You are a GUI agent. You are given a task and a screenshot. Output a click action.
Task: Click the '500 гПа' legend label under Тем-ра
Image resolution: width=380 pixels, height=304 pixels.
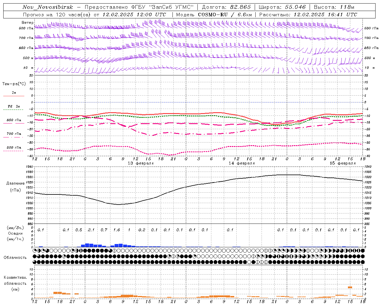pyautogui.click(x=14, y=148)
